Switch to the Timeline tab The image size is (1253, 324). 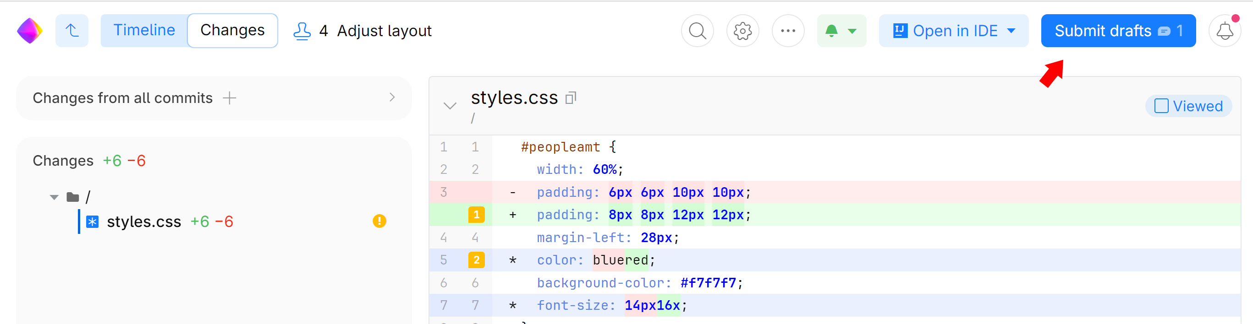(x=144, y=31)
